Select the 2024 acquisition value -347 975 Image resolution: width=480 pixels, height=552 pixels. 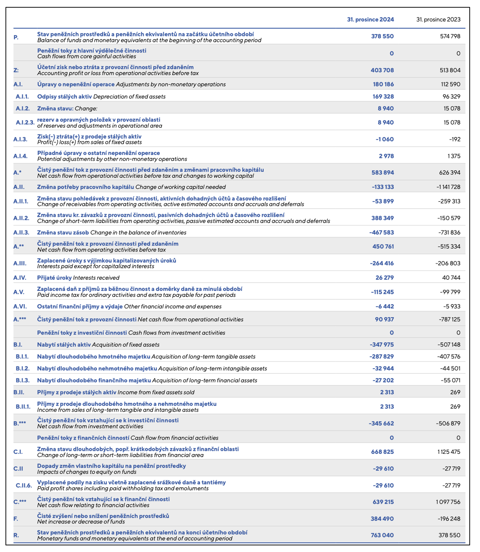[382, 345]
